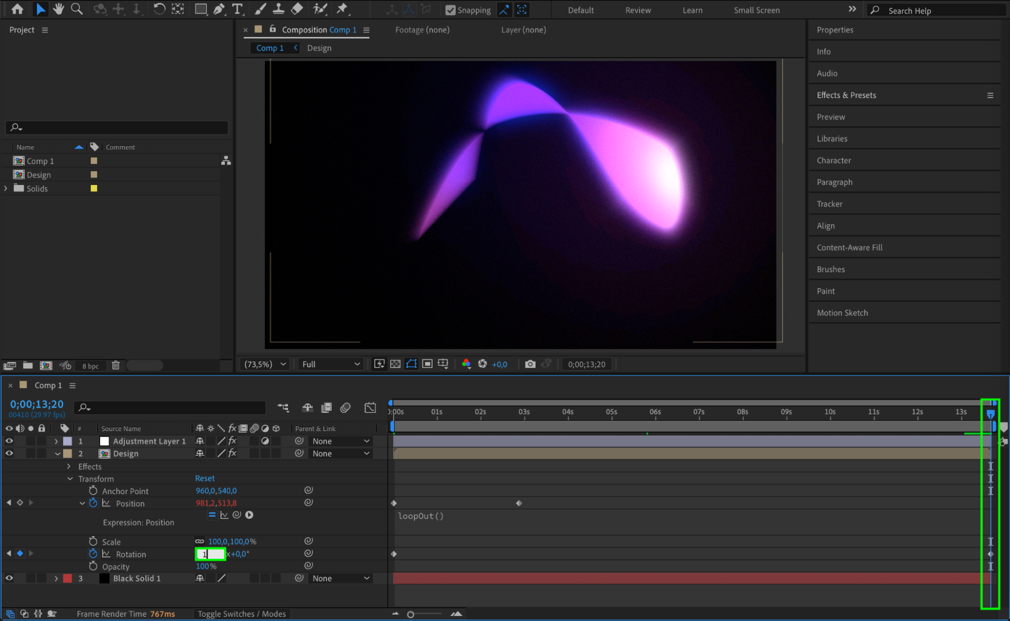1010x621 pixels.
Task: Open the Full resolution dropdown
Action: click(x=331, y=364)
